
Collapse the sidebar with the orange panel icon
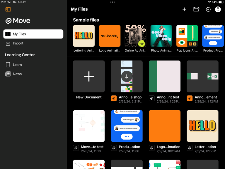tap(8, 9)
